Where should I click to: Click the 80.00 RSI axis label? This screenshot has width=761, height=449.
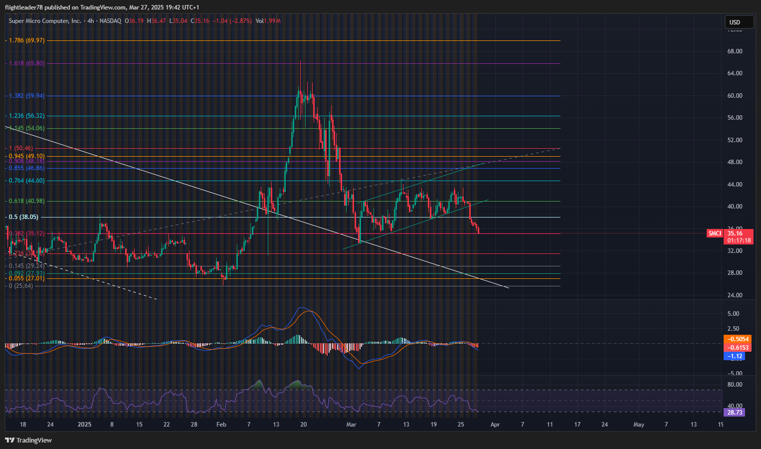(735, 385)
